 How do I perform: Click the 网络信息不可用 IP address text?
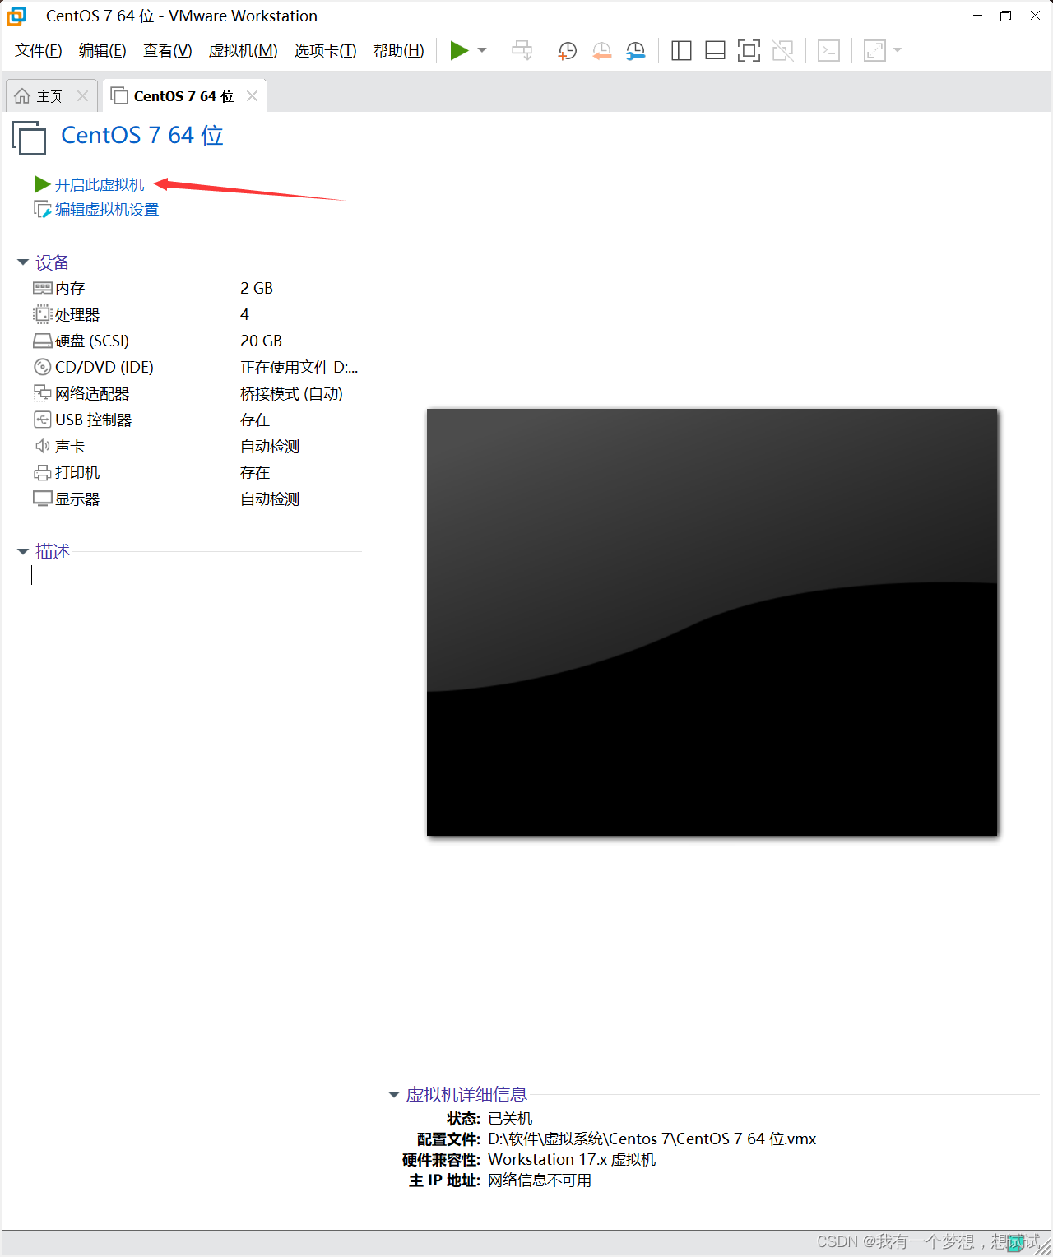tap(540, 1180)
